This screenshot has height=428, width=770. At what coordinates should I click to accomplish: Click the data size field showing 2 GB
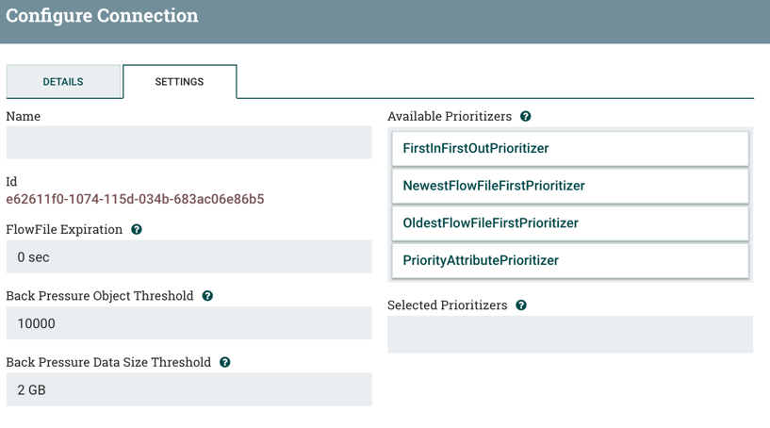pos(188,389)
